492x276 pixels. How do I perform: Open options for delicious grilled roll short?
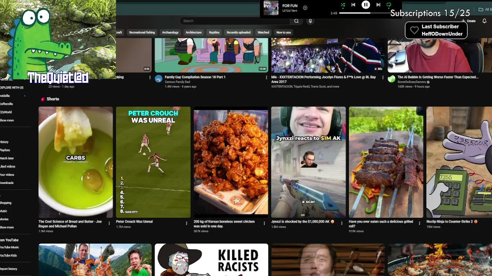point(419,223)
